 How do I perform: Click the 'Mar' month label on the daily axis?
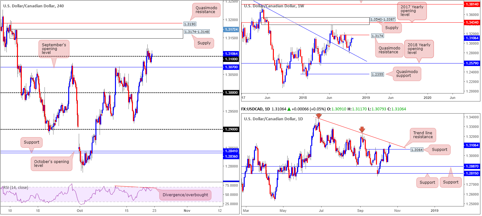tap(245, 211)
